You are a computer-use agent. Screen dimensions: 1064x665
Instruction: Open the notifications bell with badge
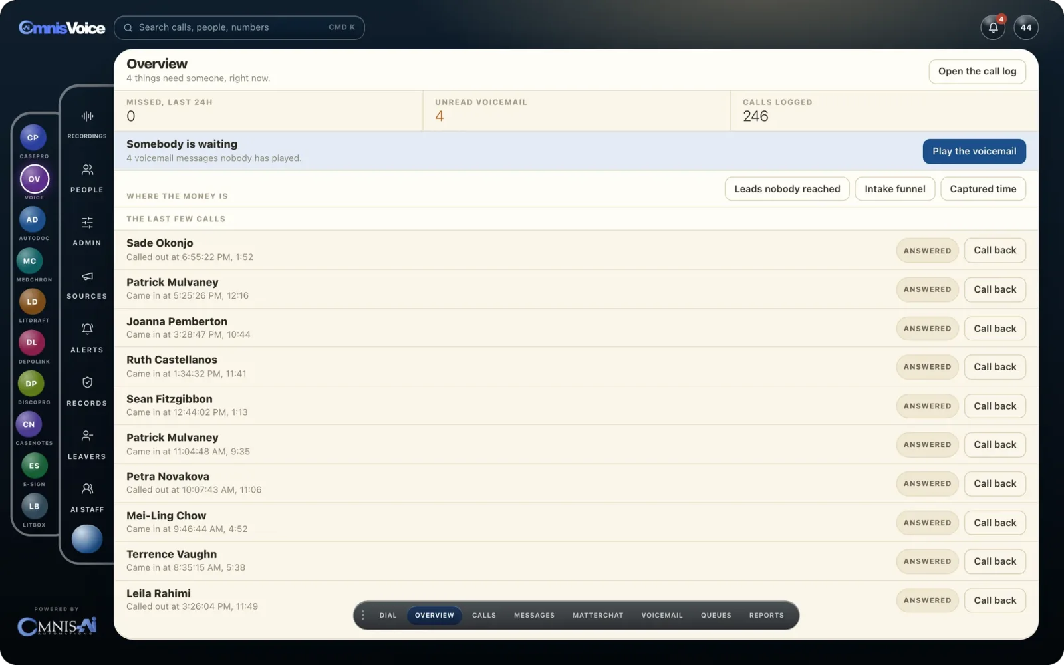coord(993,27)
